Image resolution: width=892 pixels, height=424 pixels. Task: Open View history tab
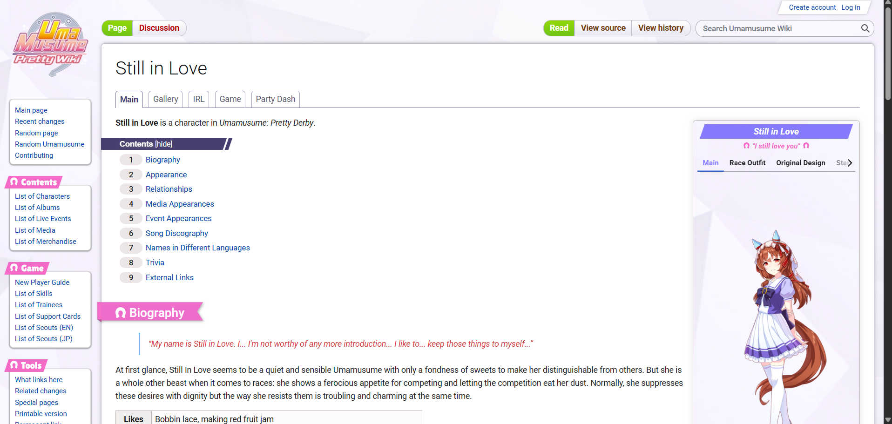(x=661, y=28)
